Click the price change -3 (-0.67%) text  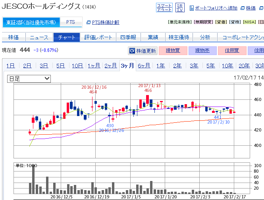pos(46,50)
